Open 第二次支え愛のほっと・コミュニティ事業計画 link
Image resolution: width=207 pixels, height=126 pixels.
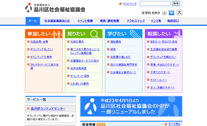[x=85, y=51]
